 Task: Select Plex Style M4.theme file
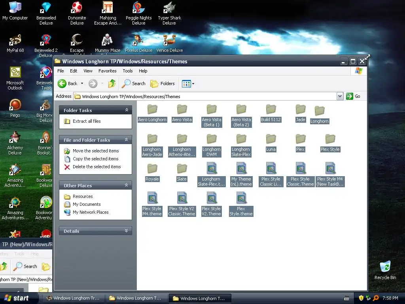click(x=152, y=204)
